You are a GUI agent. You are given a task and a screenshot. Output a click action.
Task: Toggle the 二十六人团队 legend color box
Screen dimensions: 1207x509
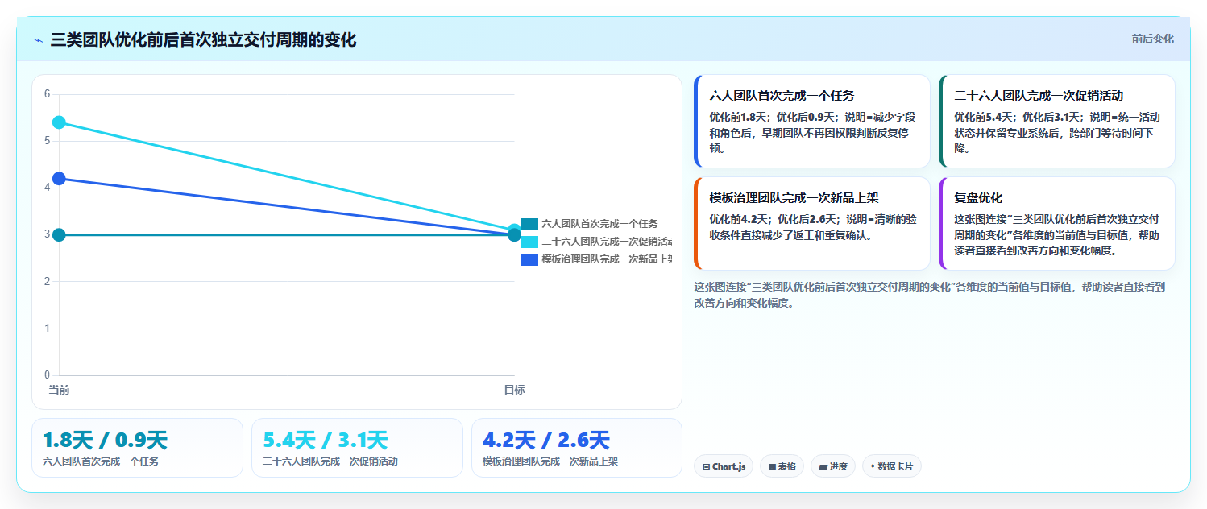tap(529, 242)
